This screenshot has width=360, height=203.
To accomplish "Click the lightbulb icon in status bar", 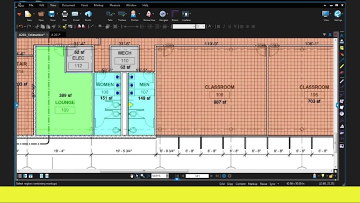I will (x=323, y=176).
